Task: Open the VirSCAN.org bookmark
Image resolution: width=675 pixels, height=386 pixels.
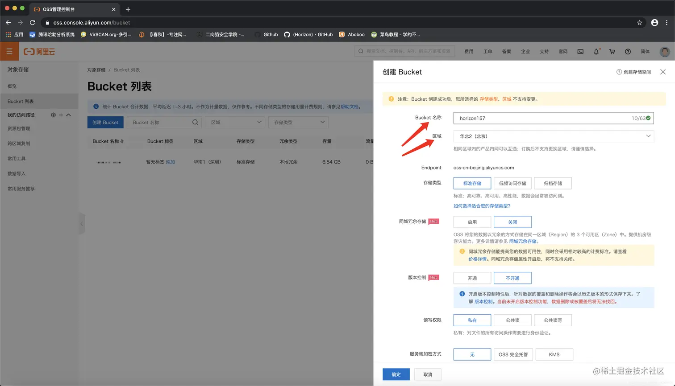Action: coord(106,34)
